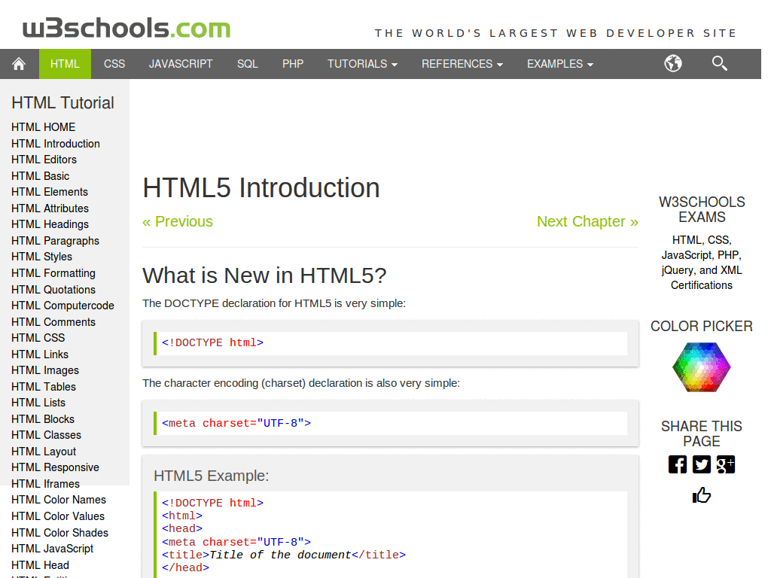This screenshot has height=578, width=771.
Task: Share the page via the Facebook icon
Action: click(x=677, y=464)
